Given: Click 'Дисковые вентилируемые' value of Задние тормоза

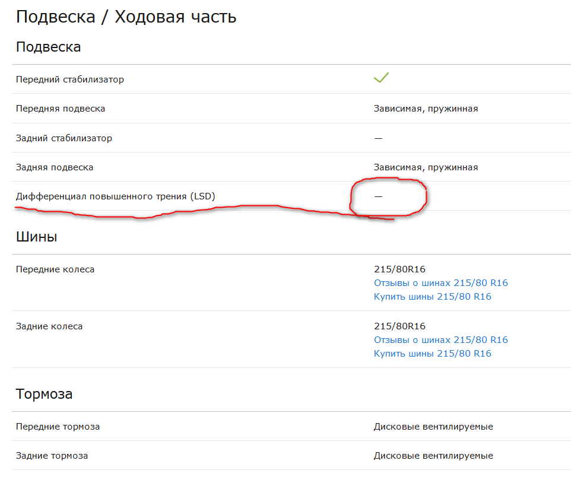Looking at the screenshot, I should (433, 455).
